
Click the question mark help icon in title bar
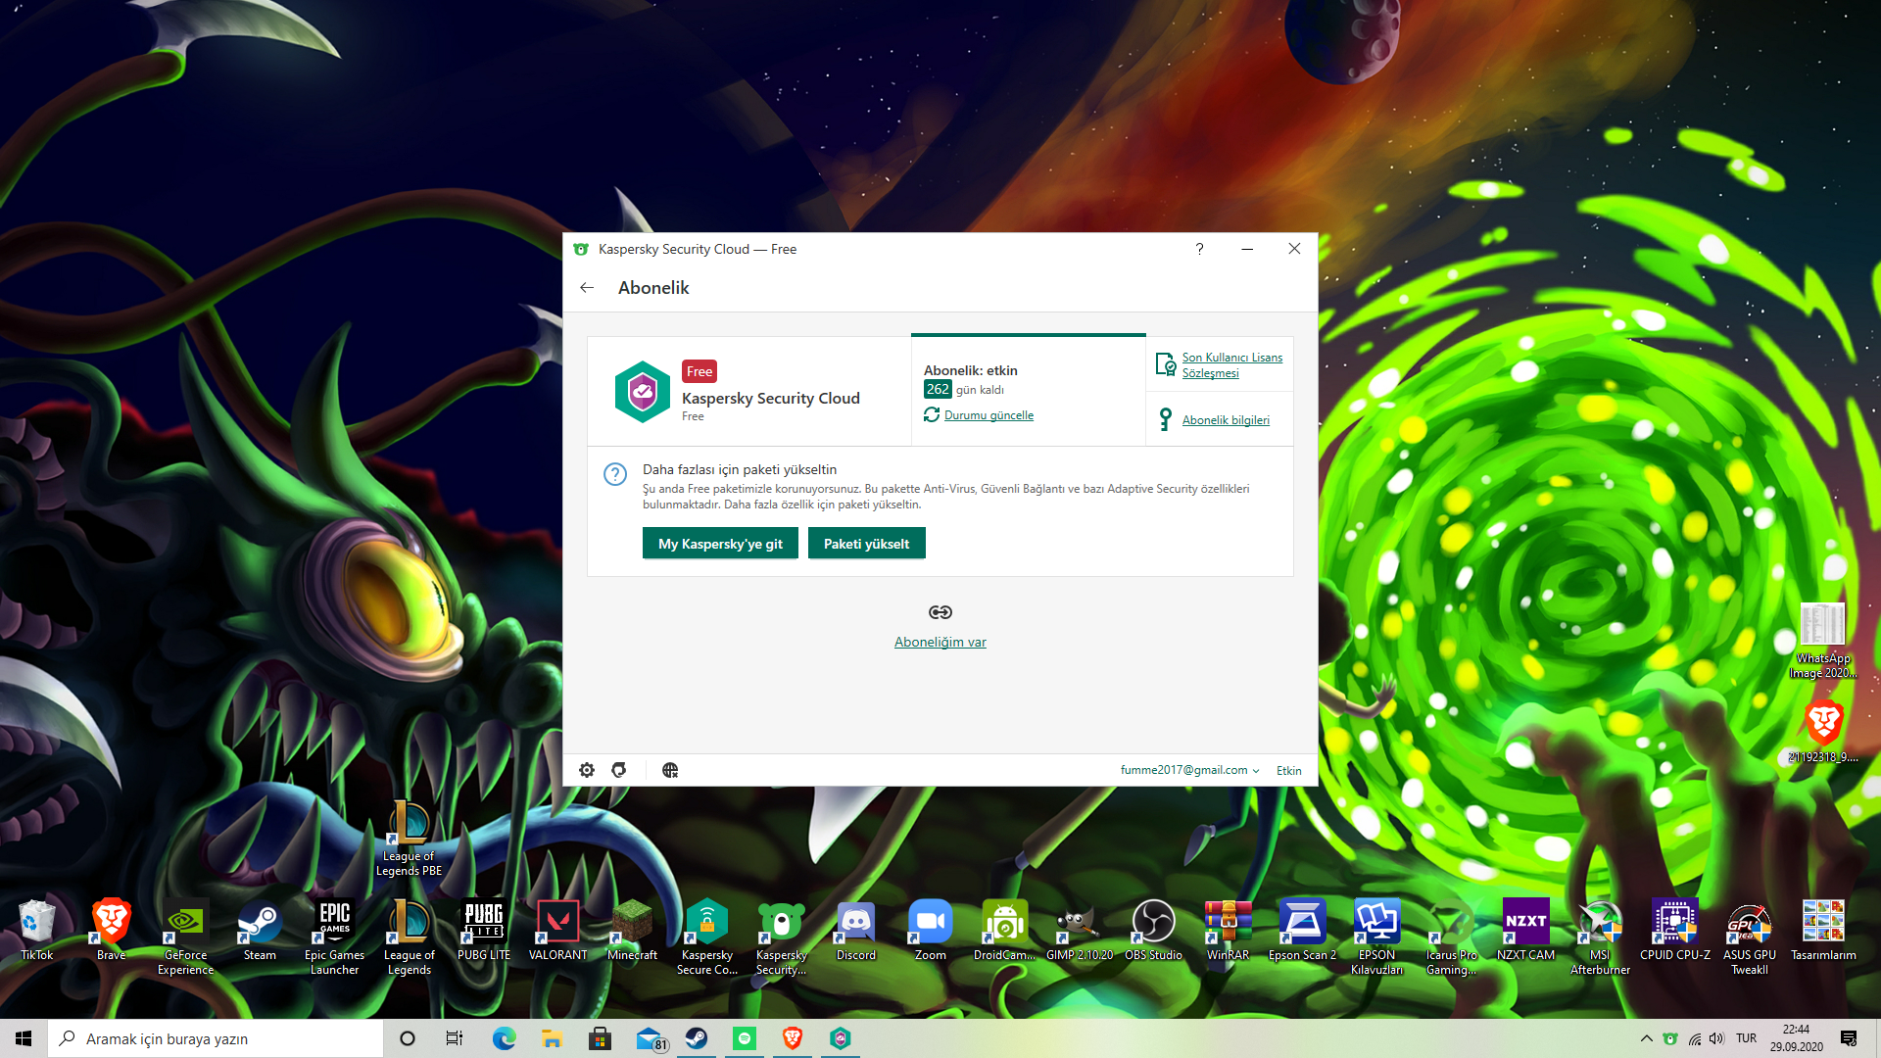pyautogui.click(x=1199, y=249)
